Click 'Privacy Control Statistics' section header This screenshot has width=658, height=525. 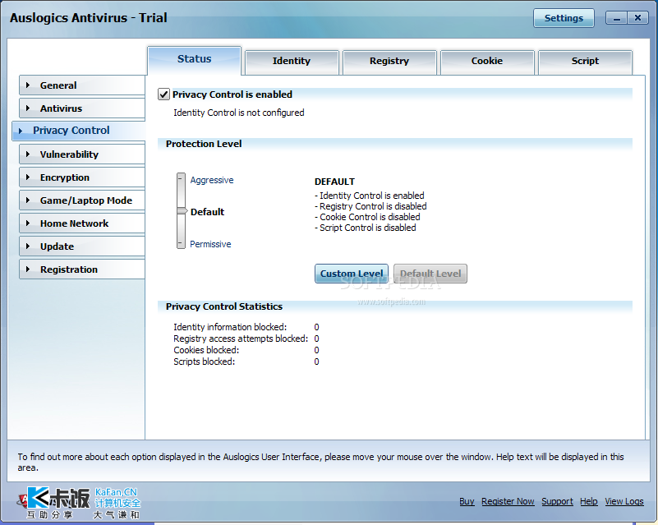click(x=224, y=306)
